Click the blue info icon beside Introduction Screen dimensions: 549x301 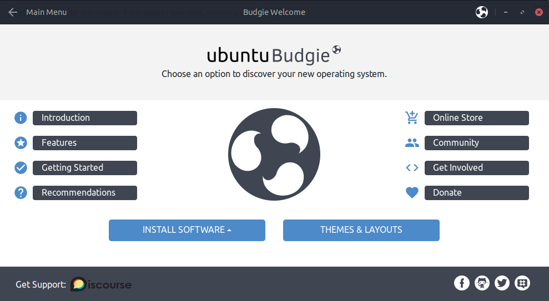(21, 118)
